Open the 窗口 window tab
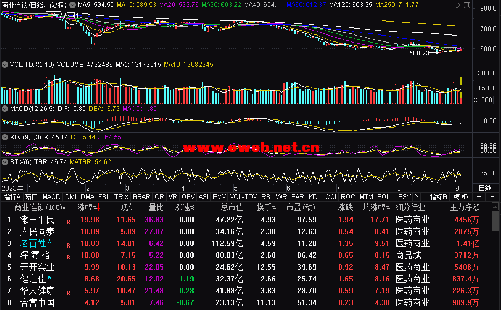 [31, 197]
